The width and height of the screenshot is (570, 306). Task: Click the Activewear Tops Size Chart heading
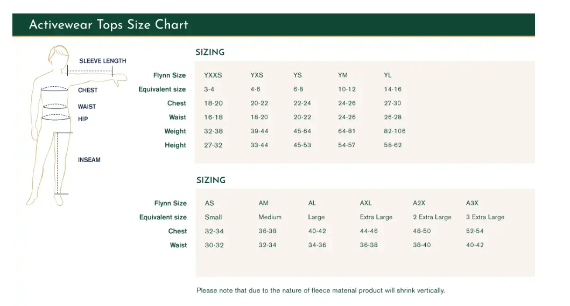108,25
